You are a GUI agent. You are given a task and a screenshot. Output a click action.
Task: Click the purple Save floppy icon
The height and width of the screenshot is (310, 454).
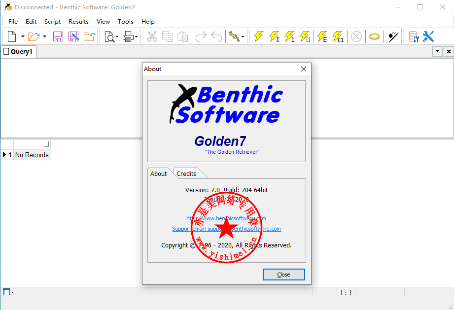click(x=58, y=36)
